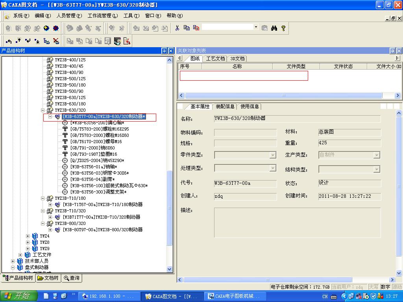The width and height of the screenshot is (403, 302).
Task: Collapse the YWZ3B-630/320 tree node
Action: (x=43, y=110)
